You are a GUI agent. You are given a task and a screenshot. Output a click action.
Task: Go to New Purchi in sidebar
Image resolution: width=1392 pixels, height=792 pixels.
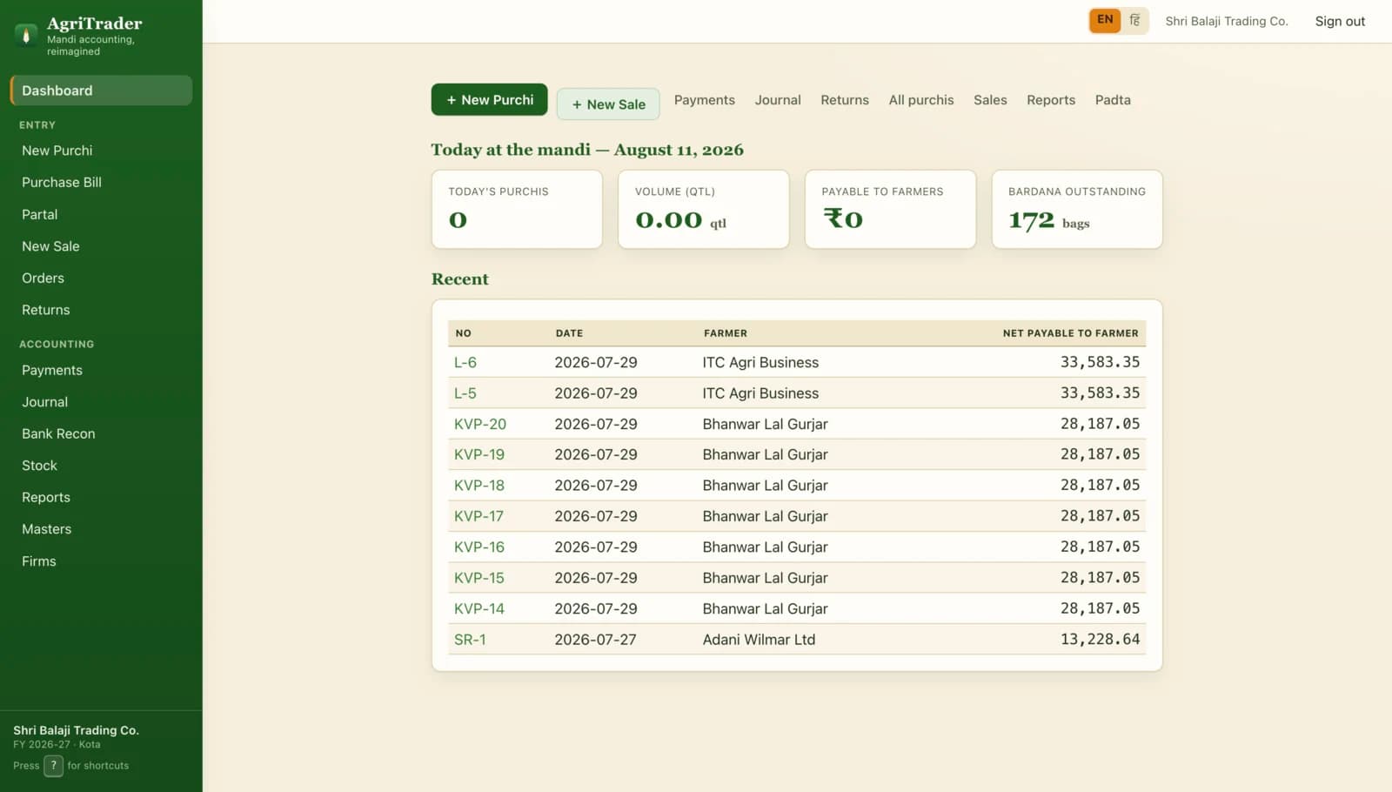pos(101,151)
